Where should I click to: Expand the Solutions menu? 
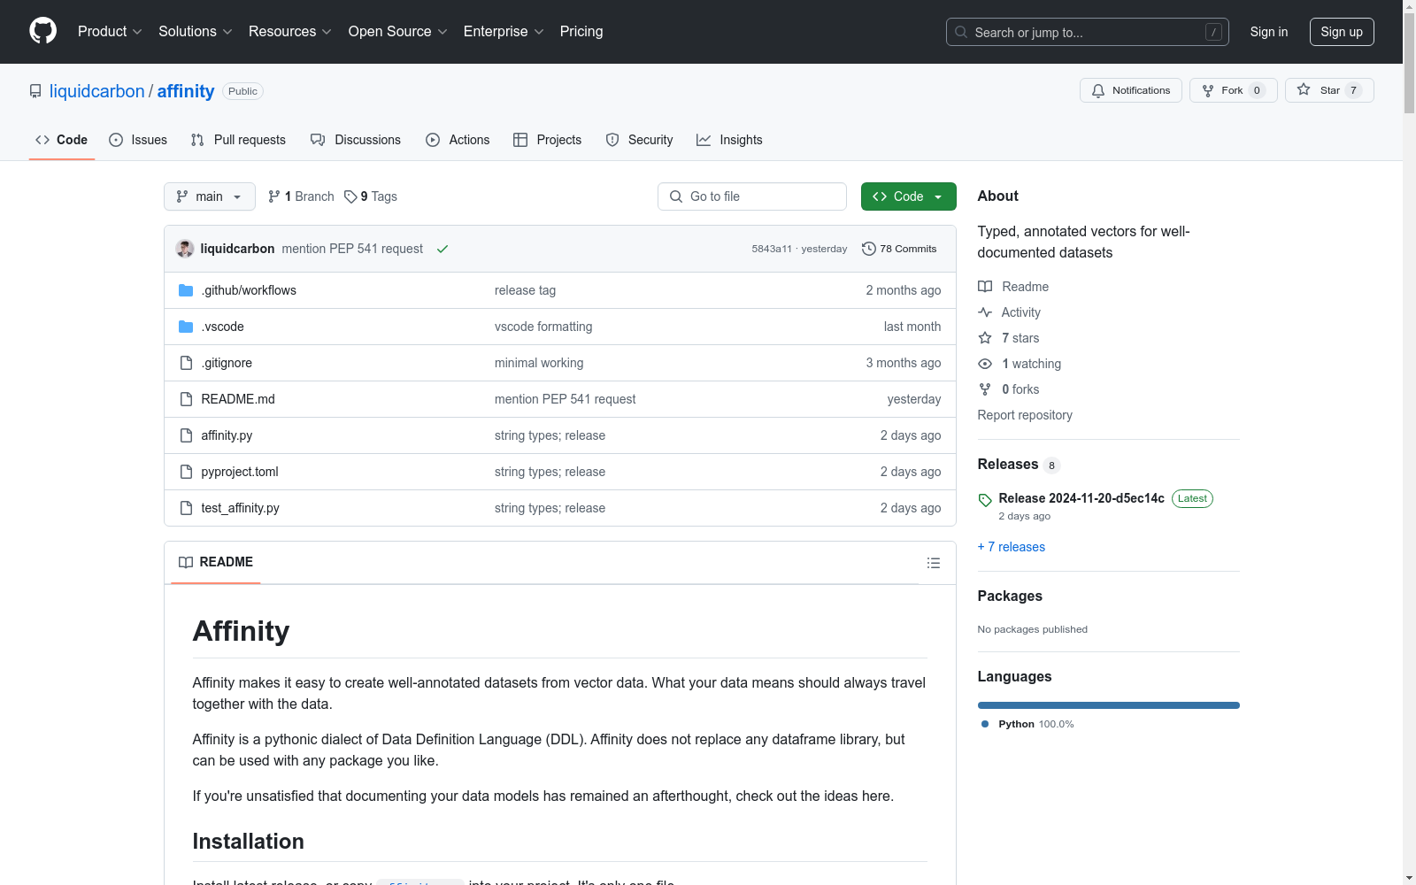tap(196, 31)
